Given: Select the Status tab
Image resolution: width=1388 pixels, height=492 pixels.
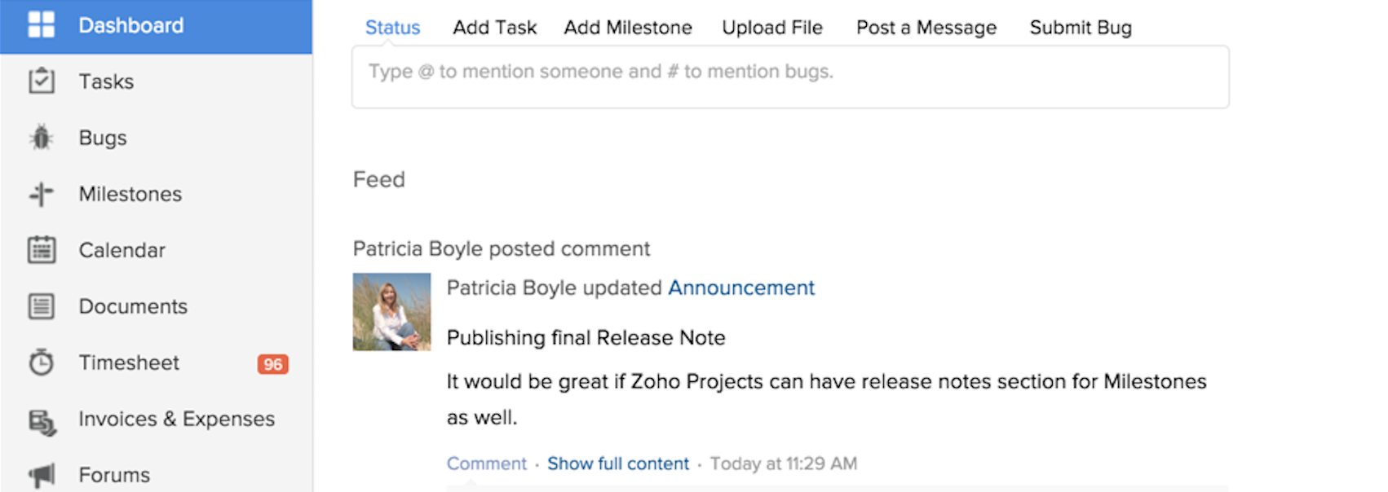Looking at the screenshot, I should (392, 27).
